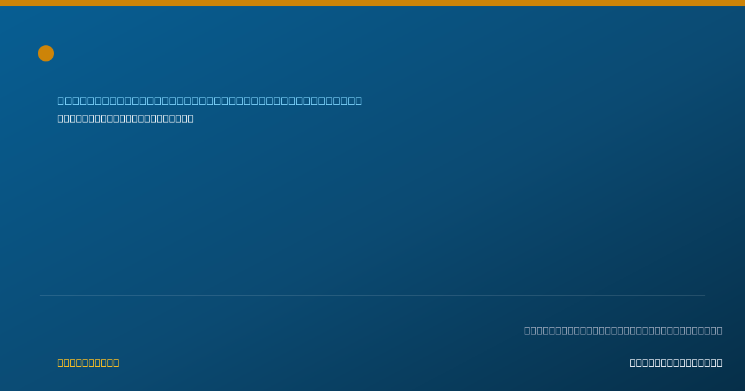Click the white text at bottom right

[676, 362]
